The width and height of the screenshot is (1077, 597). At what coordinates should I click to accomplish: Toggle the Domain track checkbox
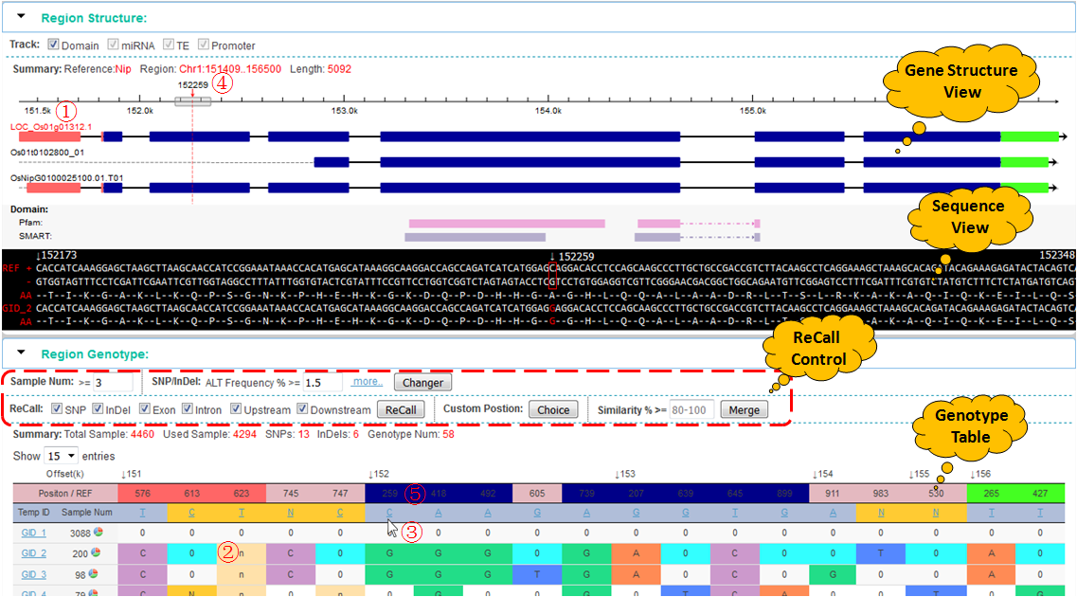coord(54,44)
